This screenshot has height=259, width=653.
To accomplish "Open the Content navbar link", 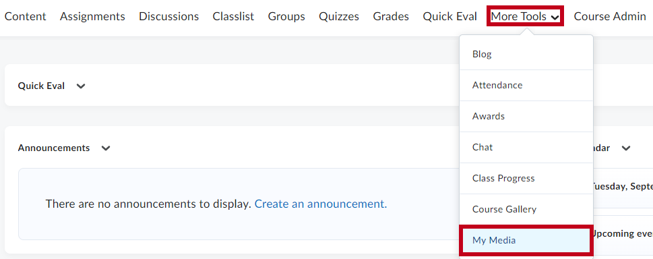I will [25, 17].
